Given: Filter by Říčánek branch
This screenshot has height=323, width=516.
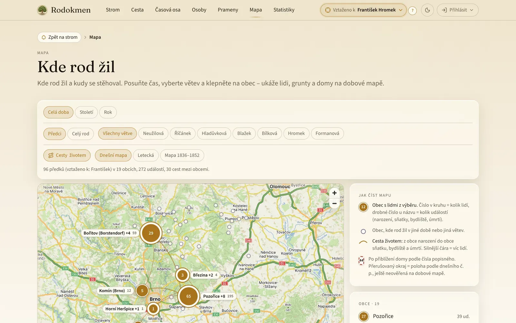Looking at the screenshot, I should (183, 133).
